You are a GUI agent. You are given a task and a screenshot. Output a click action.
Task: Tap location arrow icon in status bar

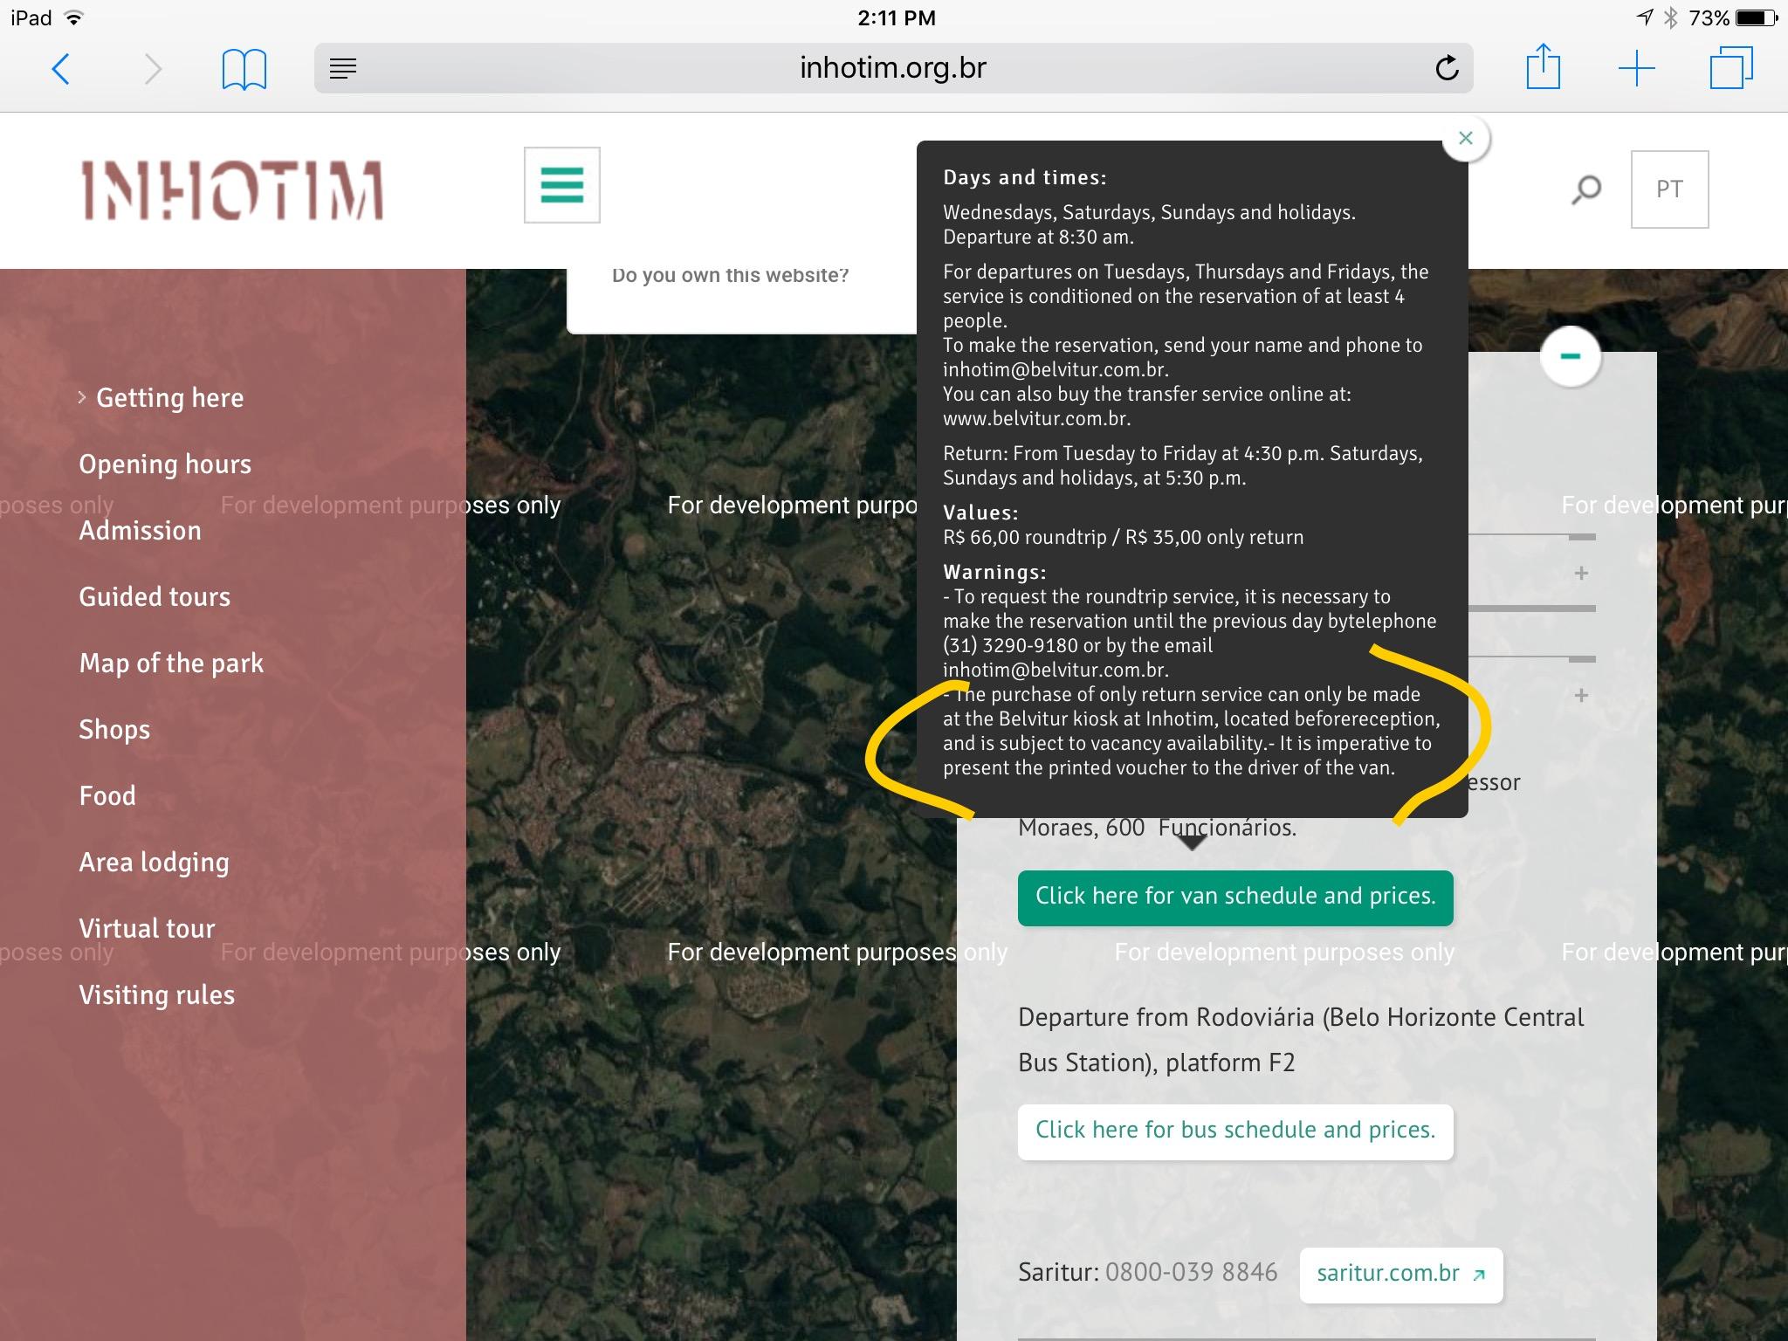tap(1645, 17)
